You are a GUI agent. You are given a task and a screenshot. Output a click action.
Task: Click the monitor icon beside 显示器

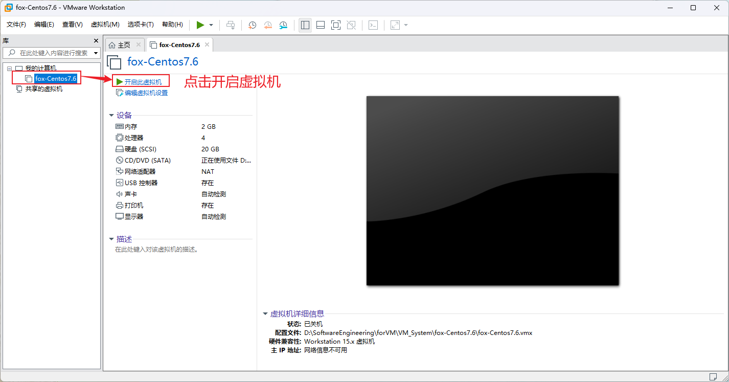point(120,217)
